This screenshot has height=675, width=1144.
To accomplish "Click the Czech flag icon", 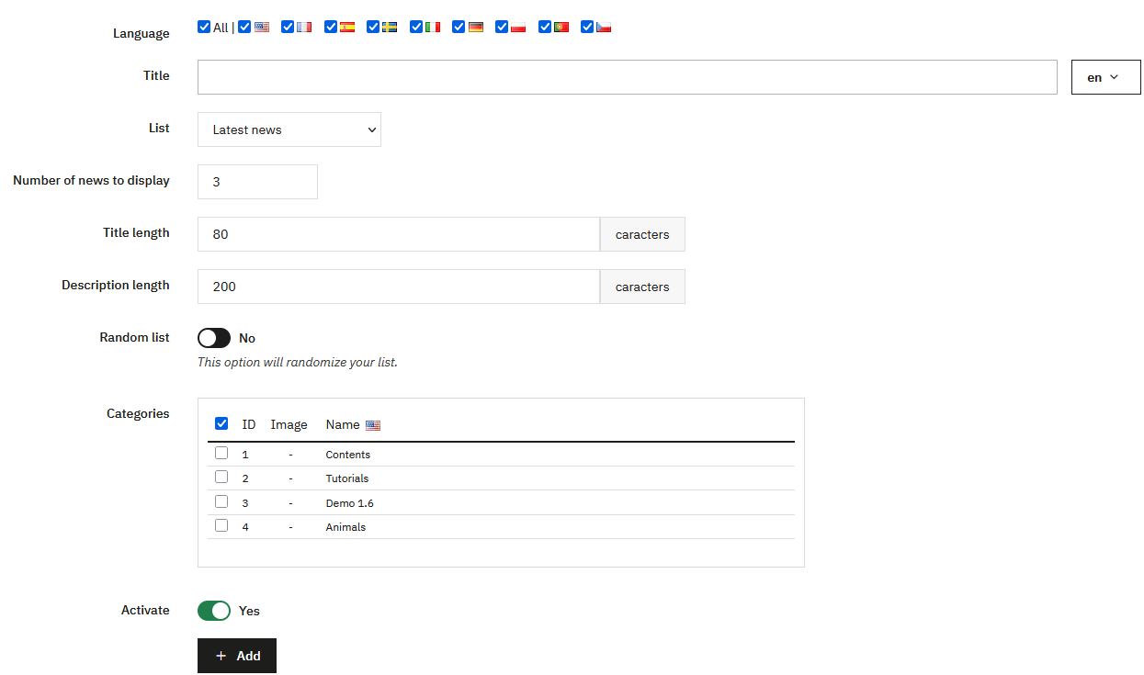I will (604, 28).
